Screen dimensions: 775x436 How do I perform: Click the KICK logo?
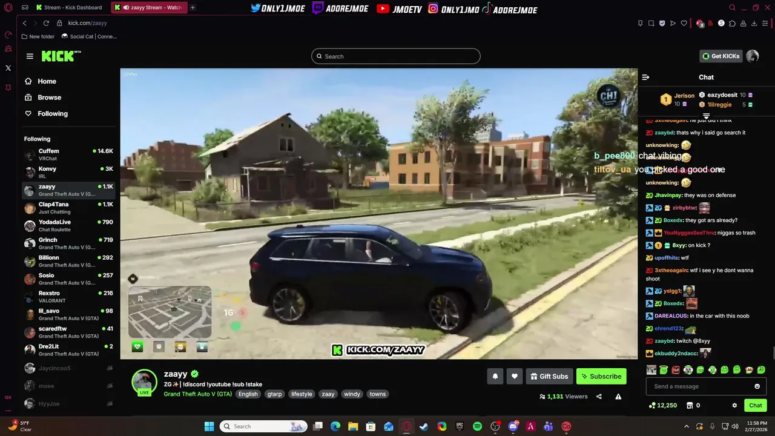(x=61, y=56)
